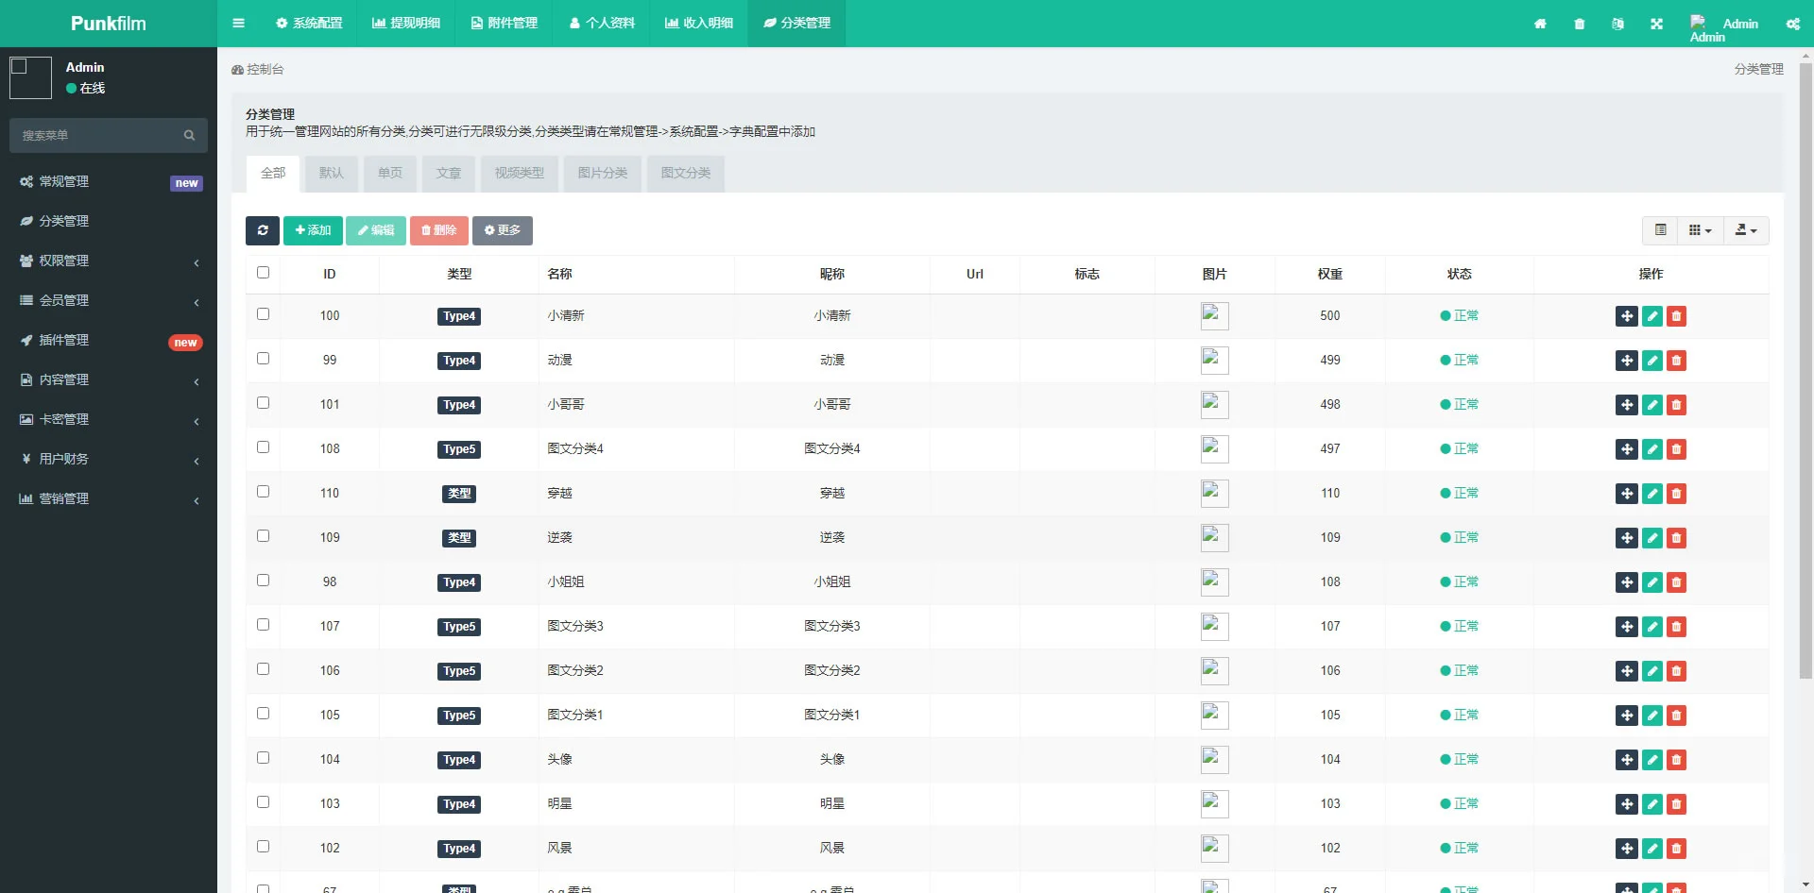Click the drag-move icon for row 图文分类2
Viewport: 1814px width, 893px height.
[x=1627, y=671]
